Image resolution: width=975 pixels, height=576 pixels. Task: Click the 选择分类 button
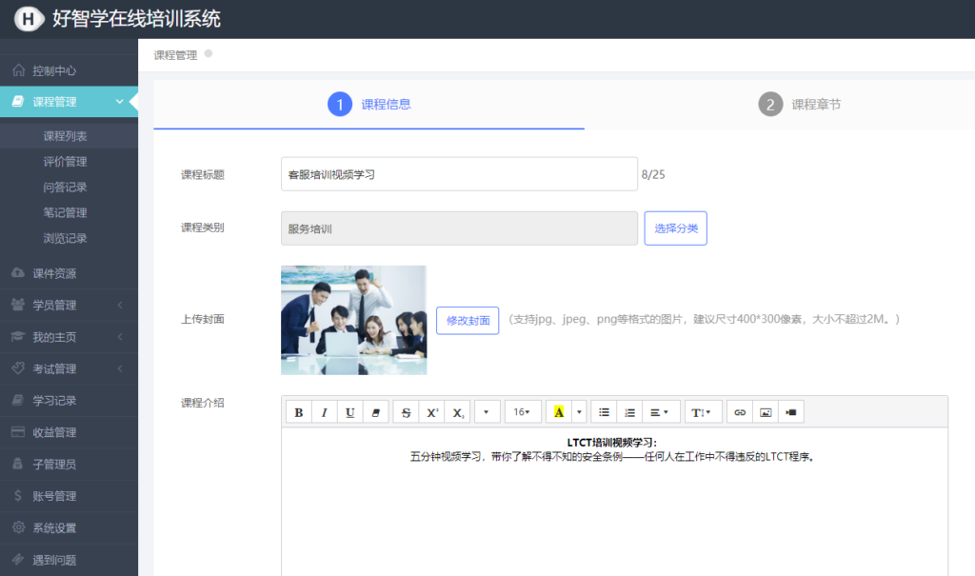tap(675, 228)
